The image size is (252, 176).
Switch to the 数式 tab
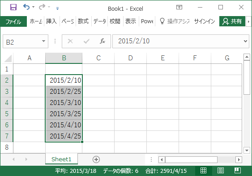coord(83,21)
